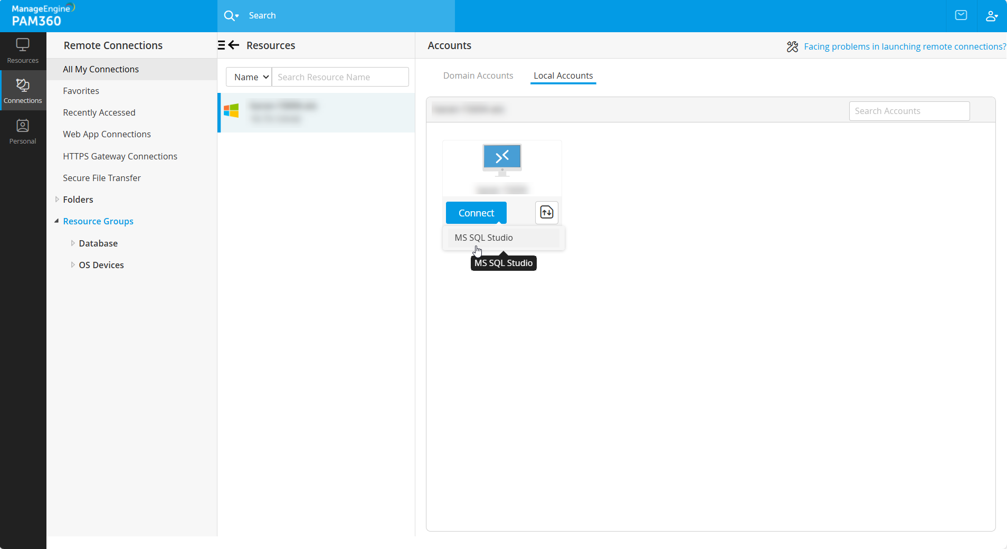
Task: Open the Name sort dropdown
Action: [x=249, y=77]
